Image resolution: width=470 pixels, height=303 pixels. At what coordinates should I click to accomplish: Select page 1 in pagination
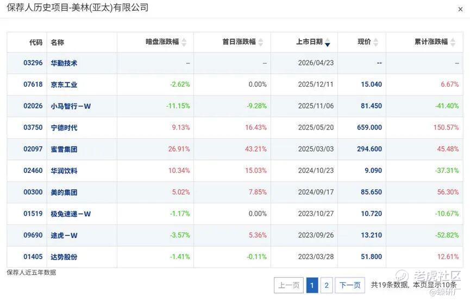(312, 285)
